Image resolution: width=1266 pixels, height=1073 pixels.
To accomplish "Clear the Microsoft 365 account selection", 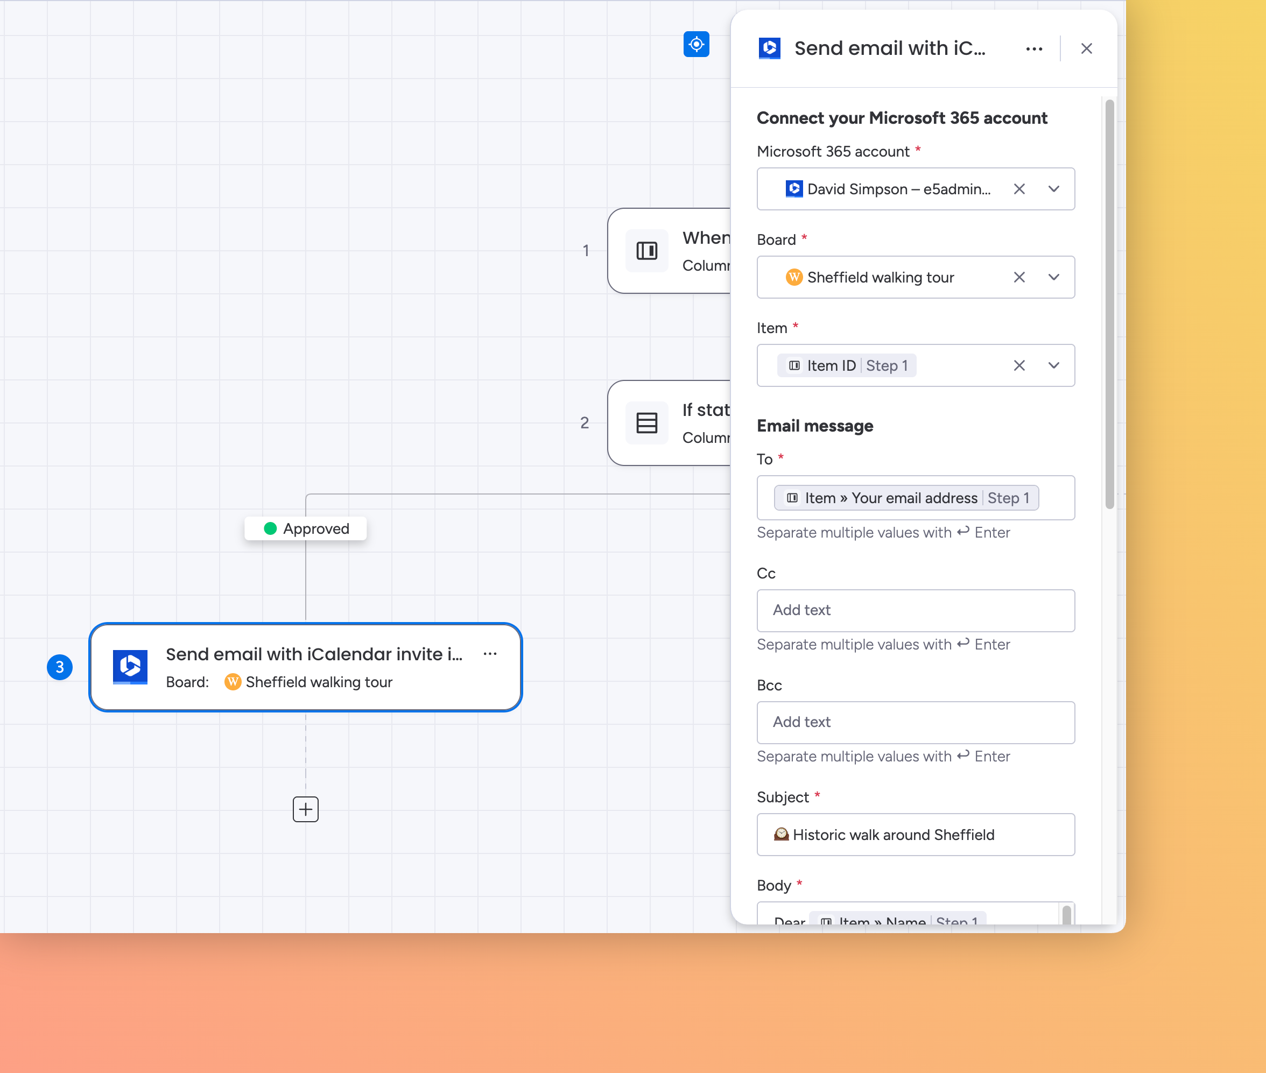I will 1019,189.
